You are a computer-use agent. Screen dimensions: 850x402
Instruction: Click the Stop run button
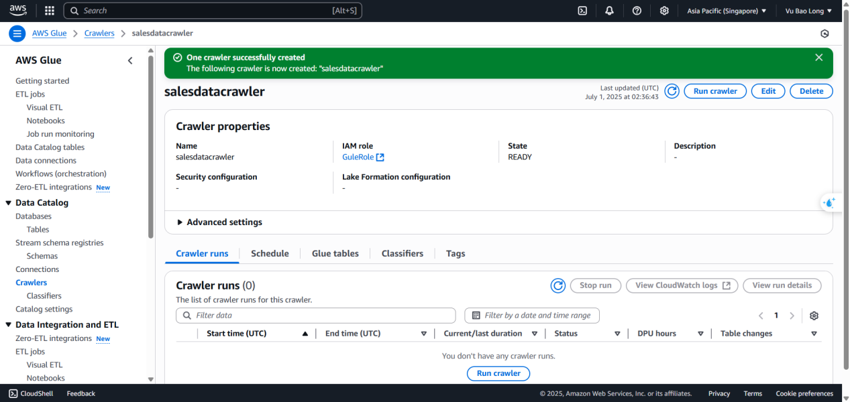pos(596,285)
